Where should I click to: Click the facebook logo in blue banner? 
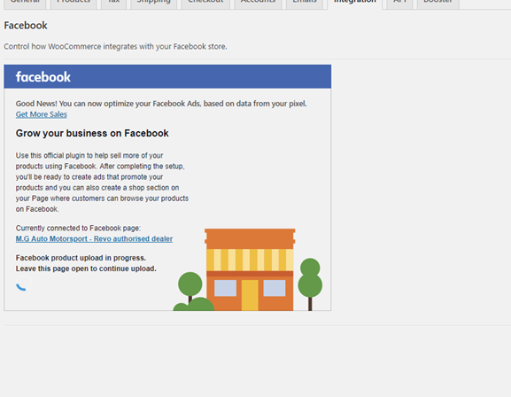pyautogui.click(x=43, y=77)
